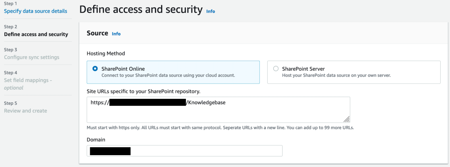Click the Source section heading

coord(97,33)
